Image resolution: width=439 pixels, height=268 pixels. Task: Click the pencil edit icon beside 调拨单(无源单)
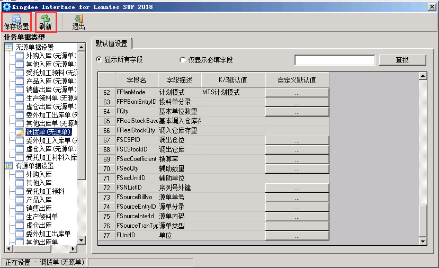(x=20, y=132)
